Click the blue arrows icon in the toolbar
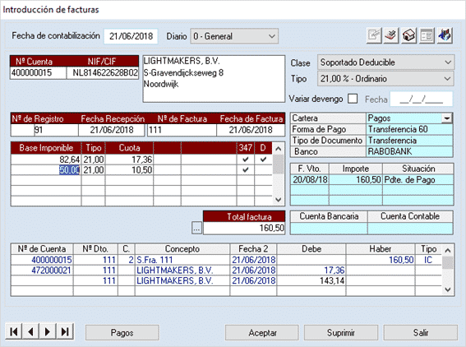Image resolution: width=466 pixels, height=347 pixels. [x=445, y=36]
